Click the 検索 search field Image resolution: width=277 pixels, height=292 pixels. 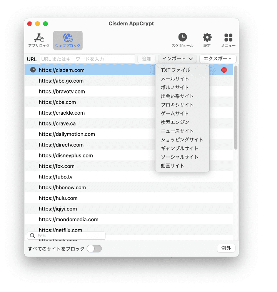[x=66, y=235]
